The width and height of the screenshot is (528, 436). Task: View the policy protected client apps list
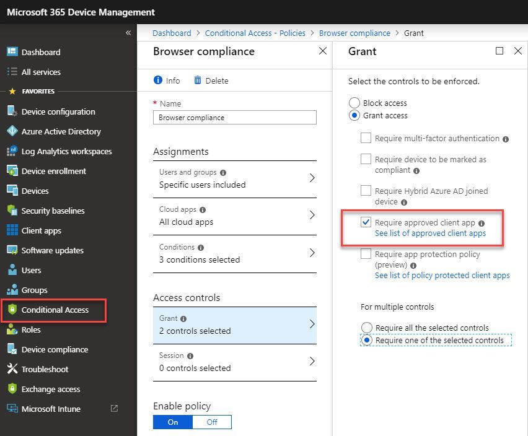442,275
